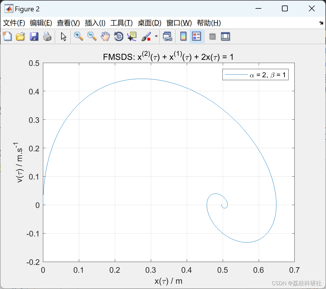
Task: Click the y-axis tick label -0.2
Action: click(x=33, y=262)
